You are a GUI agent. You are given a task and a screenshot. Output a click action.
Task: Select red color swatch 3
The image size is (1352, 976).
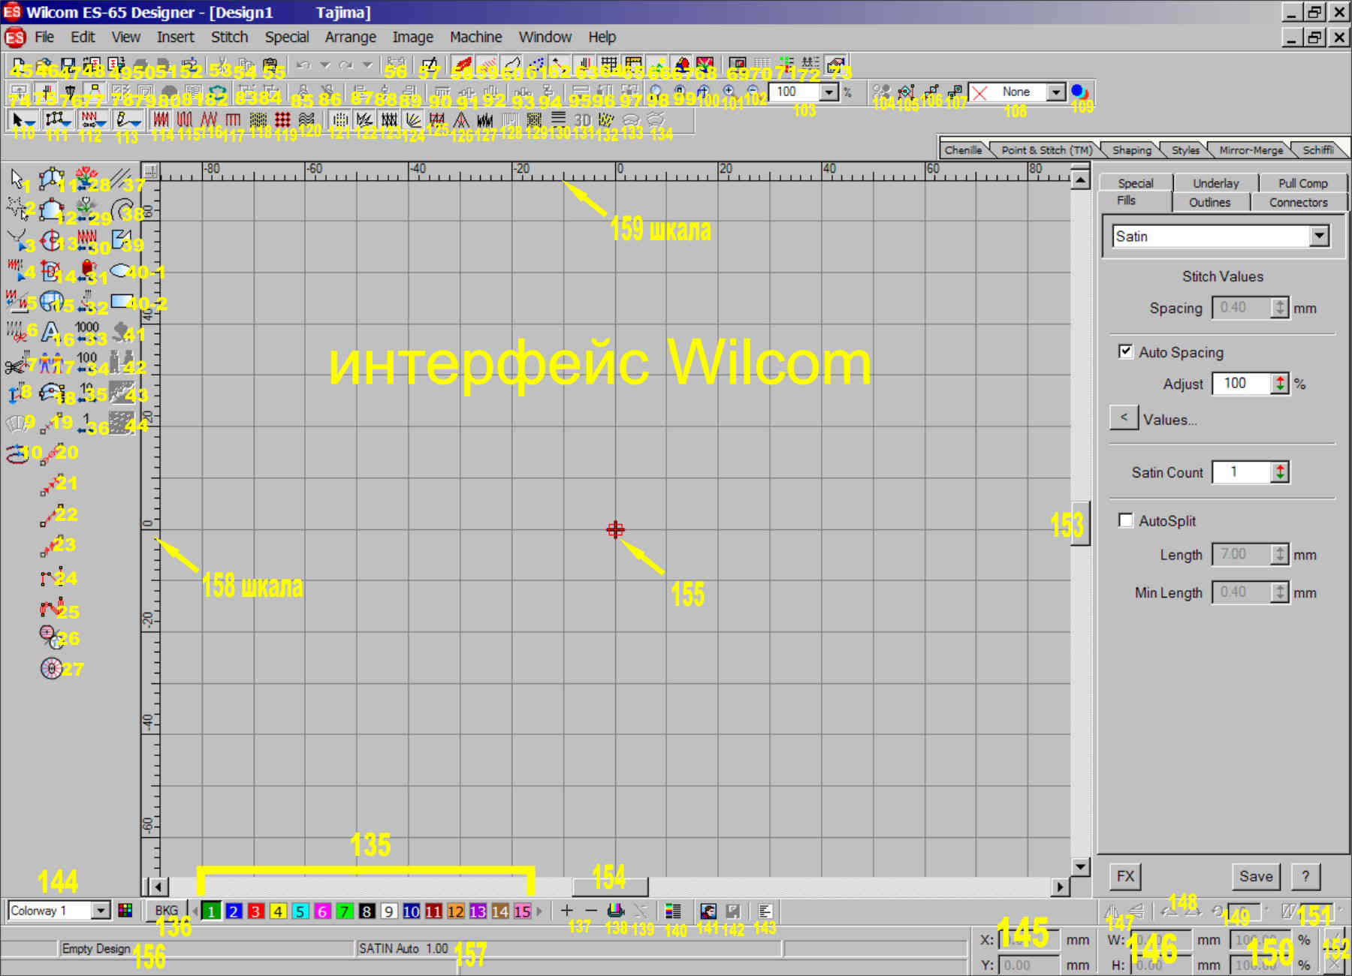click(255, 911)
